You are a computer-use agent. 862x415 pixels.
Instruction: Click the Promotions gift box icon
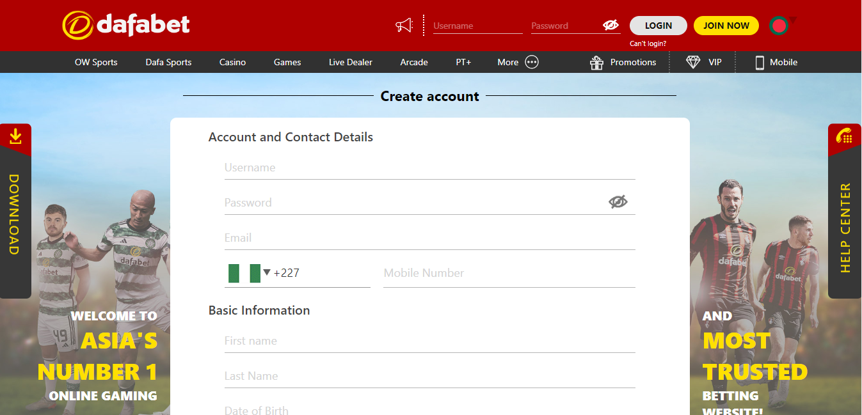596,62
